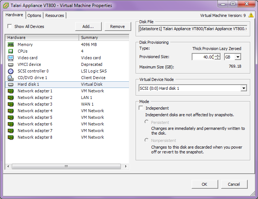The height and width of the screenshot is (199, 258).
Task: Switch to the Resources tab
Action: [55, 15]
